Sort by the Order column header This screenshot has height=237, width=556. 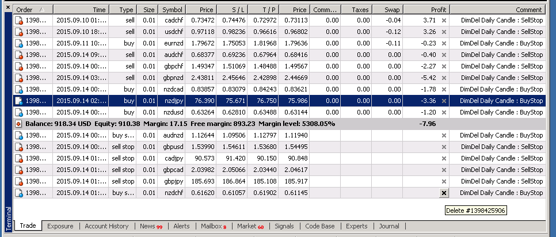click(x=33, y=10)
